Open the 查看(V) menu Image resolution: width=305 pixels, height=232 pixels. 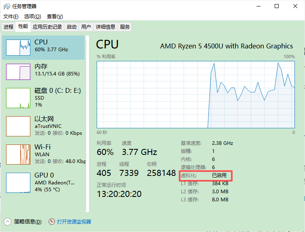click(x=55, y=17)
